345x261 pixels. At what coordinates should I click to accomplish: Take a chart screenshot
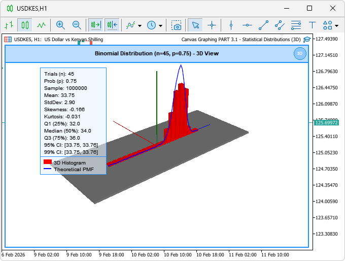click(177, 25)
